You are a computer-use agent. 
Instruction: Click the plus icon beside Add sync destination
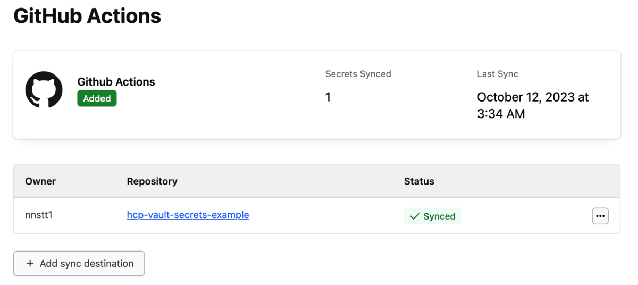(x=30, y=263)
